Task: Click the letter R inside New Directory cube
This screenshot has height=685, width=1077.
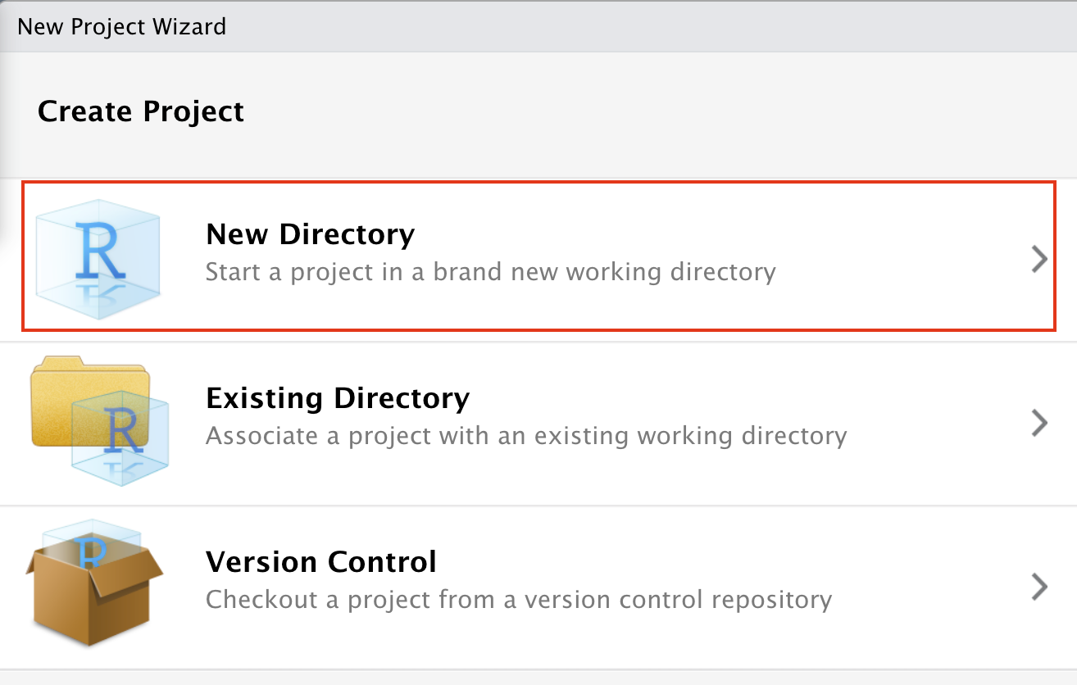Action: tap(100, 248)
